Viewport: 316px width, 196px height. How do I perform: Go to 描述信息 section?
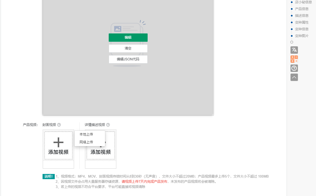pyautogui.click(x=302, y=16)
